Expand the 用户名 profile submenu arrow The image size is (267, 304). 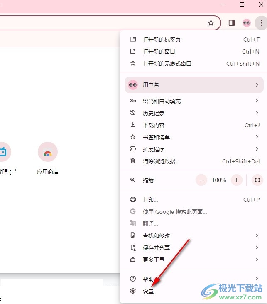[x=257, y=85]
